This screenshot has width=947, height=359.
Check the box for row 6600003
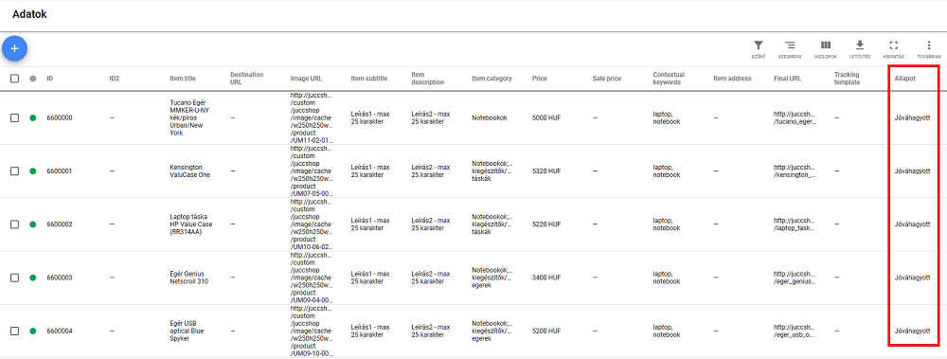tap(15, 278)
